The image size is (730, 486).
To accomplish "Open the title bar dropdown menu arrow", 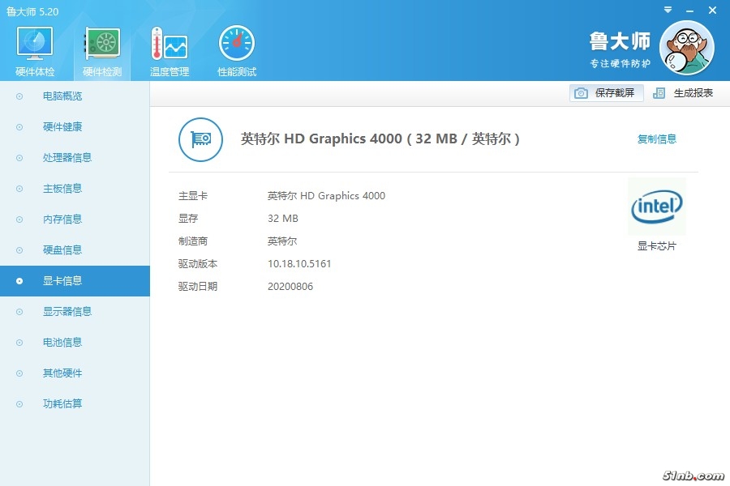I will tap(668, 10).
